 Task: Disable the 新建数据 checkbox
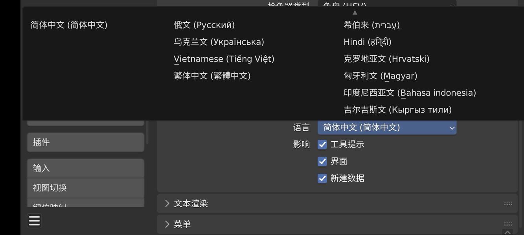coord(322,177)
